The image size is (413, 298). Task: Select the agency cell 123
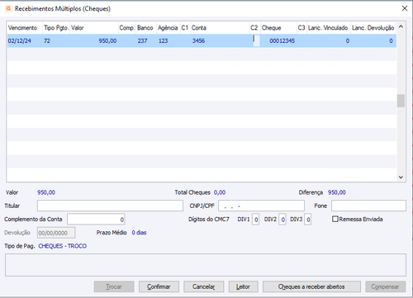(x=169, y=40)
